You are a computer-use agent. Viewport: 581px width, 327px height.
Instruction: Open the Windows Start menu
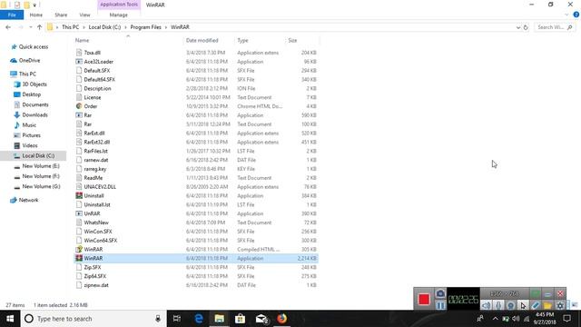point(10,319)
